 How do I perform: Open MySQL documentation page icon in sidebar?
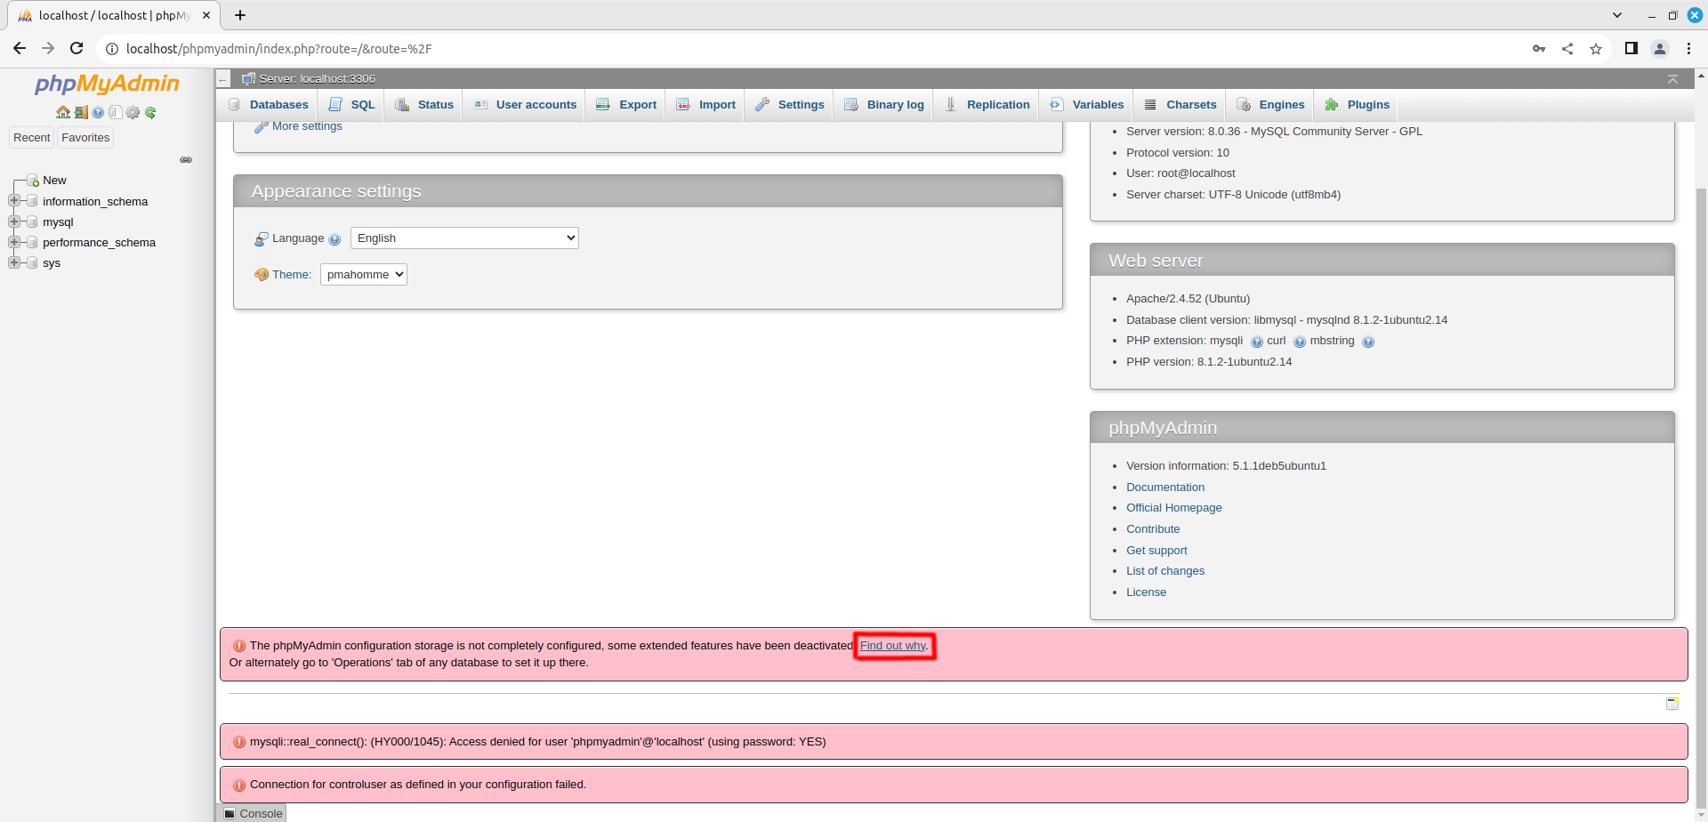[x=115, y=112]
